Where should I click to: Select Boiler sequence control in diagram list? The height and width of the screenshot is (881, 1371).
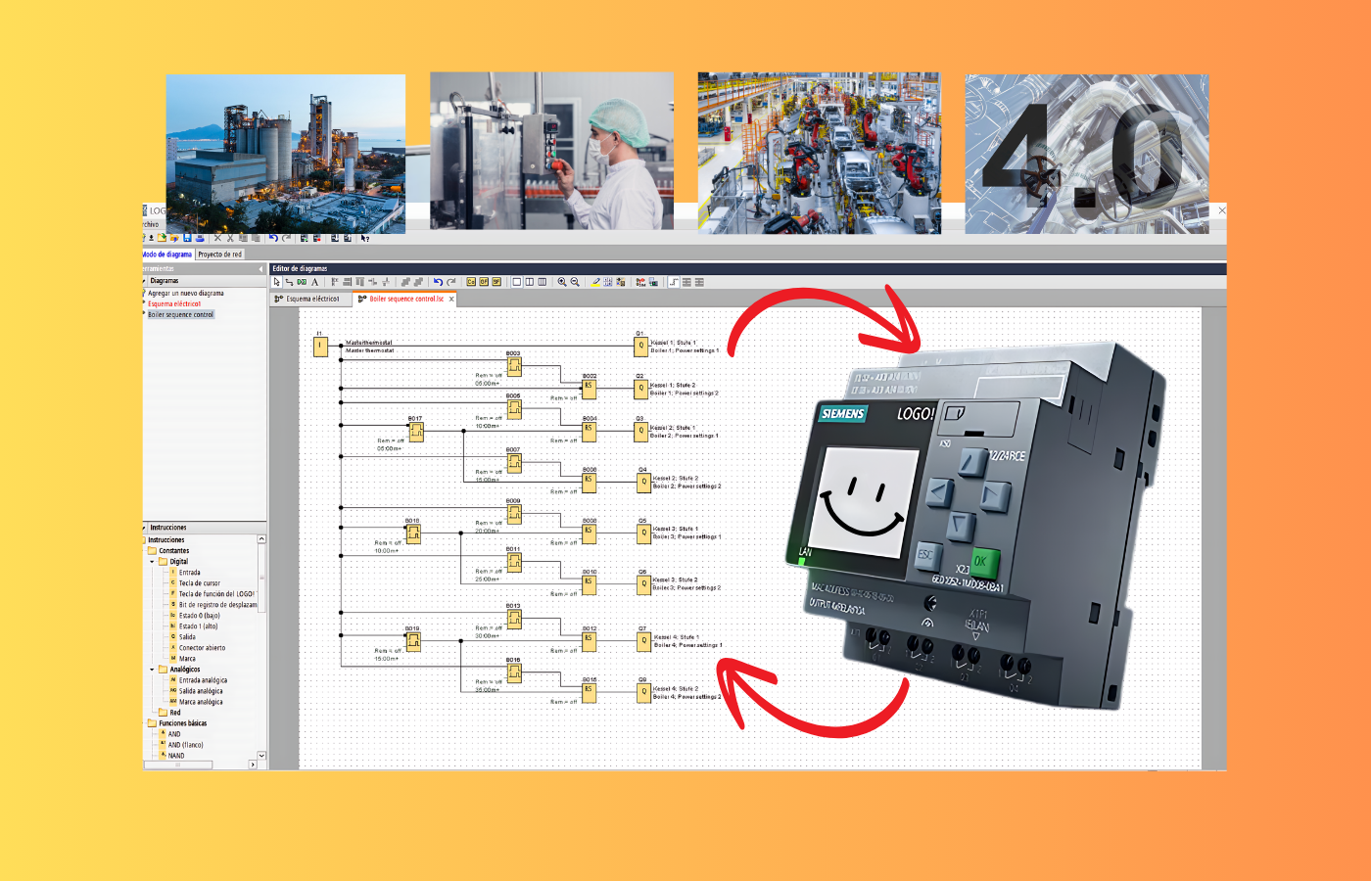[180, 314]
